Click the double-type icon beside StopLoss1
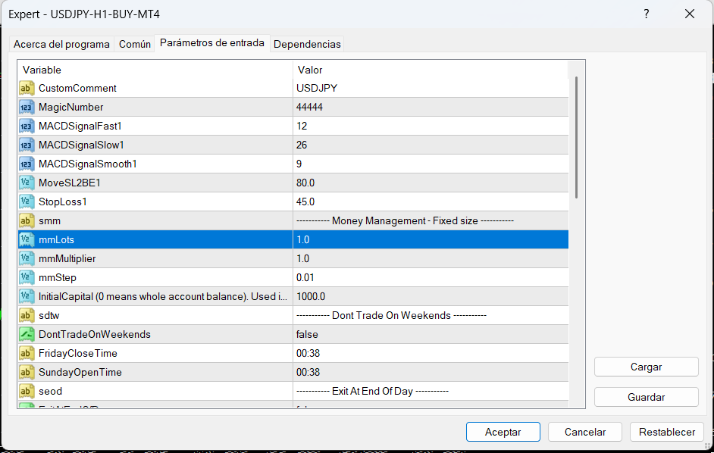 (x=27, y=202)
